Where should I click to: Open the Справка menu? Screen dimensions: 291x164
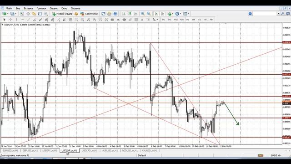pos(75,8)
